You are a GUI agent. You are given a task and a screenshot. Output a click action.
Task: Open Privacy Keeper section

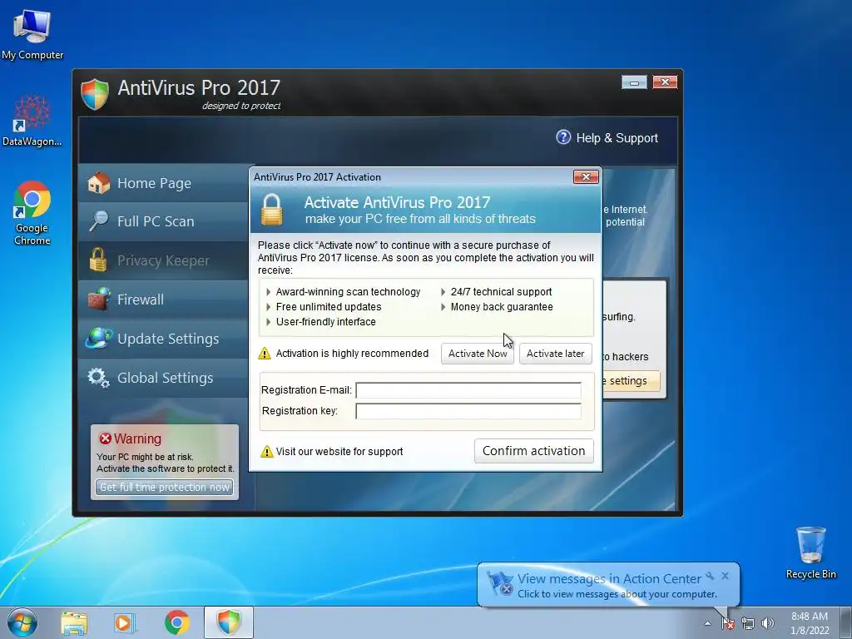tap(164, 260)
